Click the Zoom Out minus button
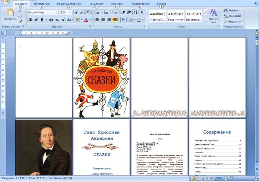Image resolution: width=259 pixels, height=182 pixels. (x=226, y=178)
